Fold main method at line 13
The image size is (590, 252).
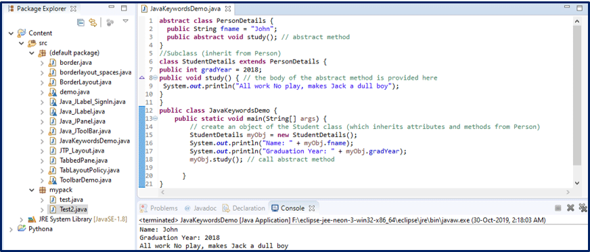[x=156, y=118]
